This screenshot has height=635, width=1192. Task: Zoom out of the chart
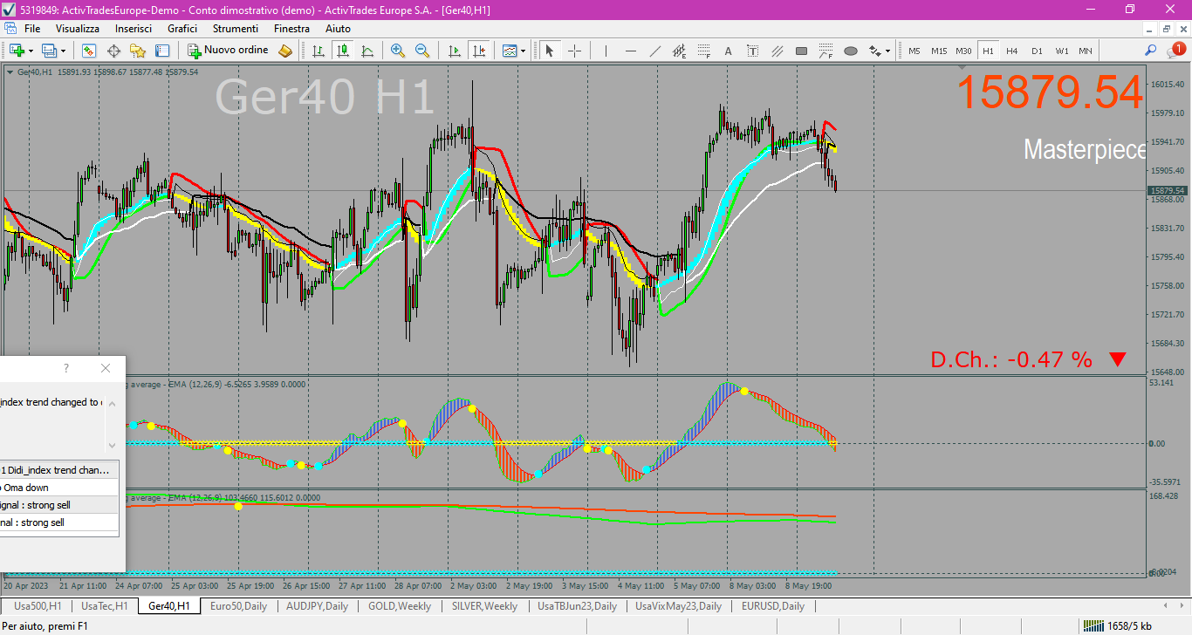(422, 51)
